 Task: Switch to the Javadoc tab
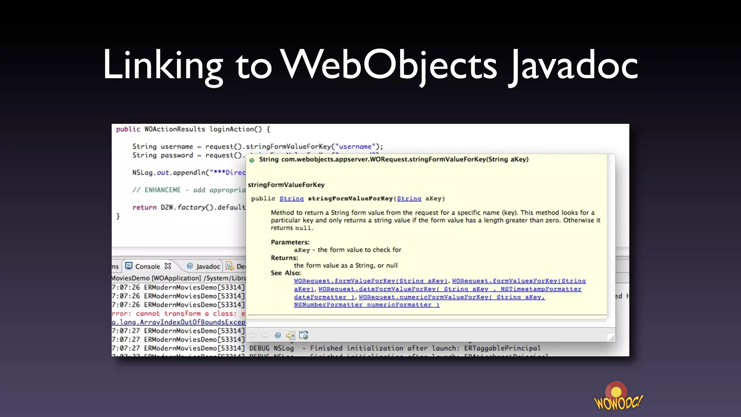click(208, 266)
